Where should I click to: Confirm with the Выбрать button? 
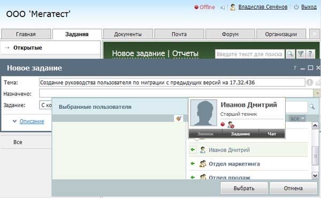click(244, 188)
